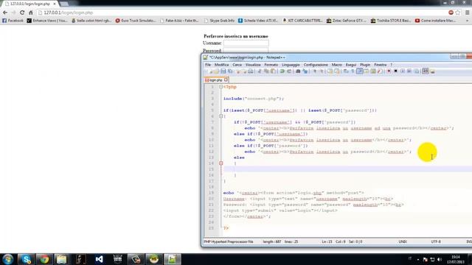This screenshot has width=472, height=265.
Task: Click the Redo arrow icon
Action: pyautogui.click(x=289, y=71)
